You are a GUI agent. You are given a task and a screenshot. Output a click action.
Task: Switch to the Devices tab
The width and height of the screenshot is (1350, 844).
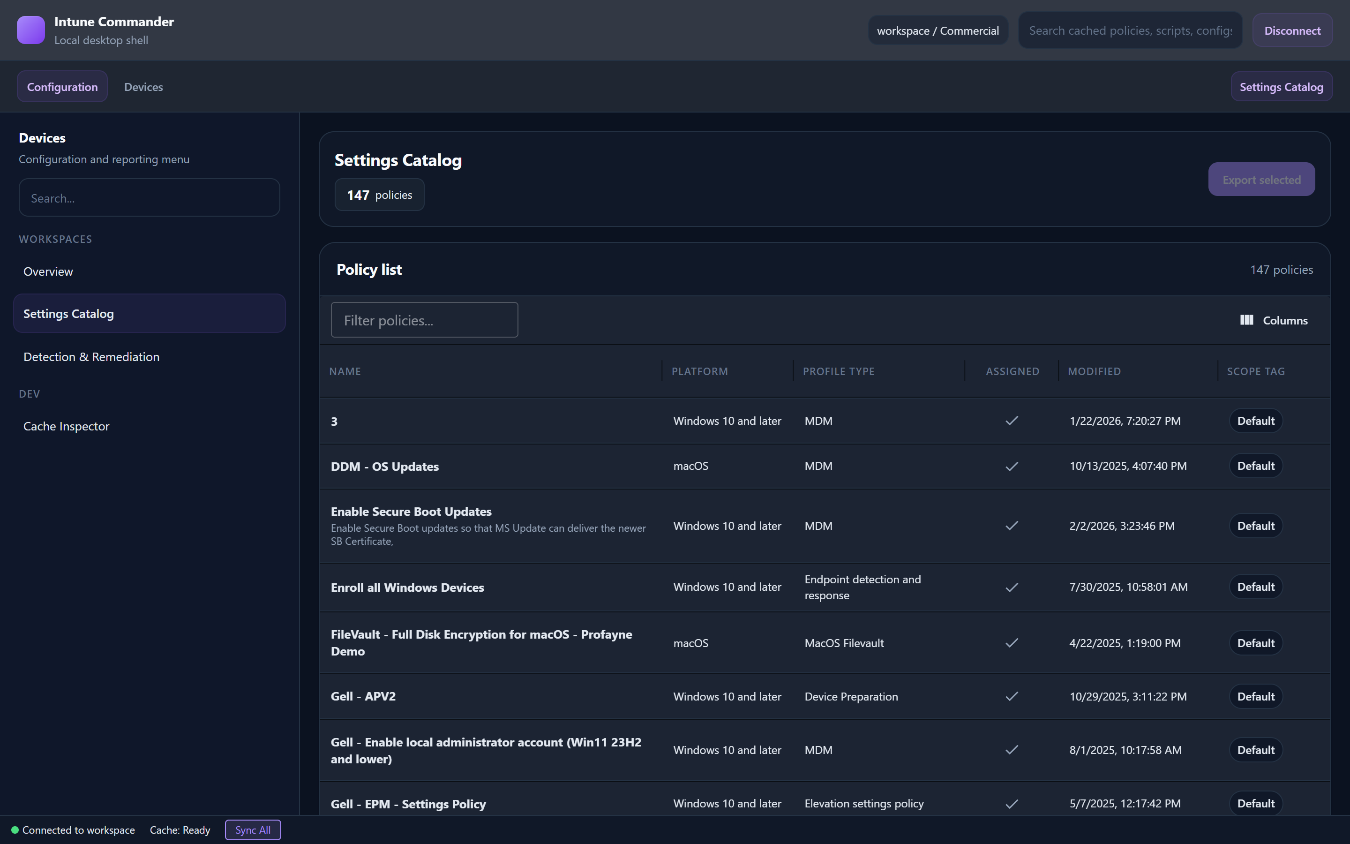pos(143,87)
